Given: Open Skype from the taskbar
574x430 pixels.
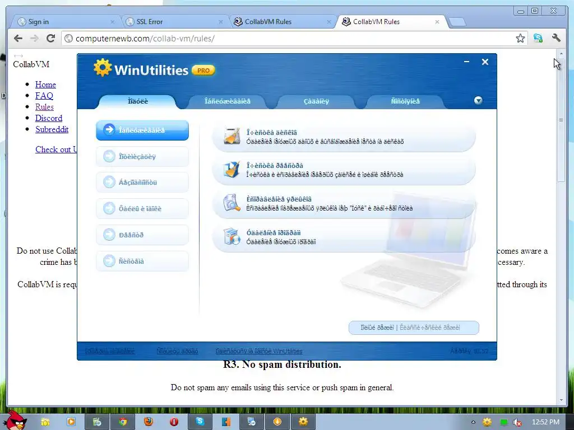Looking at the screenshot, I should click(200, 422).
